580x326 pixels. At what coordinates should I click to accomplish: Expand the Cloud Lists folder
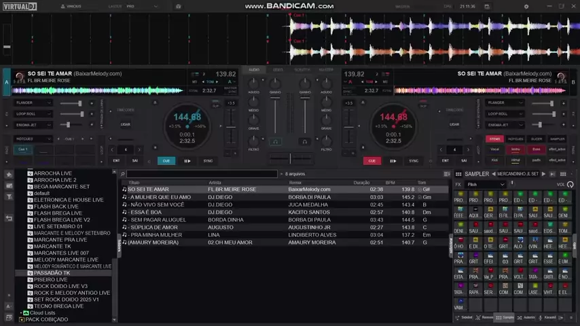[x=22, y=313]
